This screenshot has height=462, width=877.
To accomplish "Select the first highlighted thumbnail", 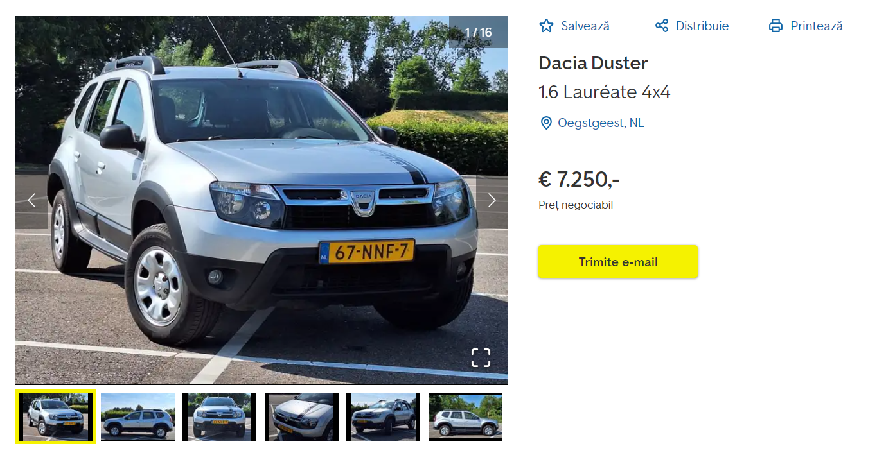I will click(56, 416).
